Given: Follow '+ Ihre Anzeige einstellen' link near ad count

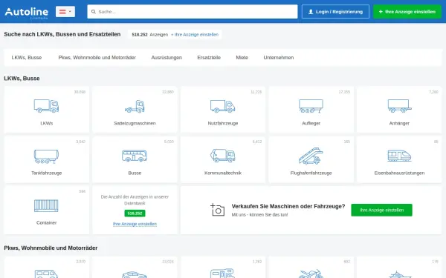Looking at the screenshot, I should [195, 35].
